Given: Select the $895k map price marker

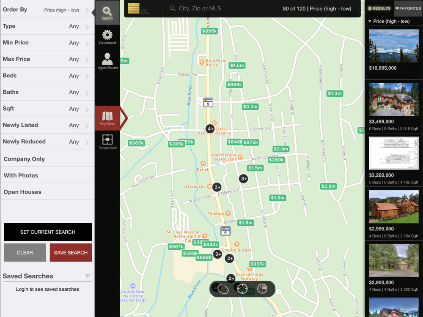Looking at the screenshot, I should pyautogui.click(x=209, y=31).
